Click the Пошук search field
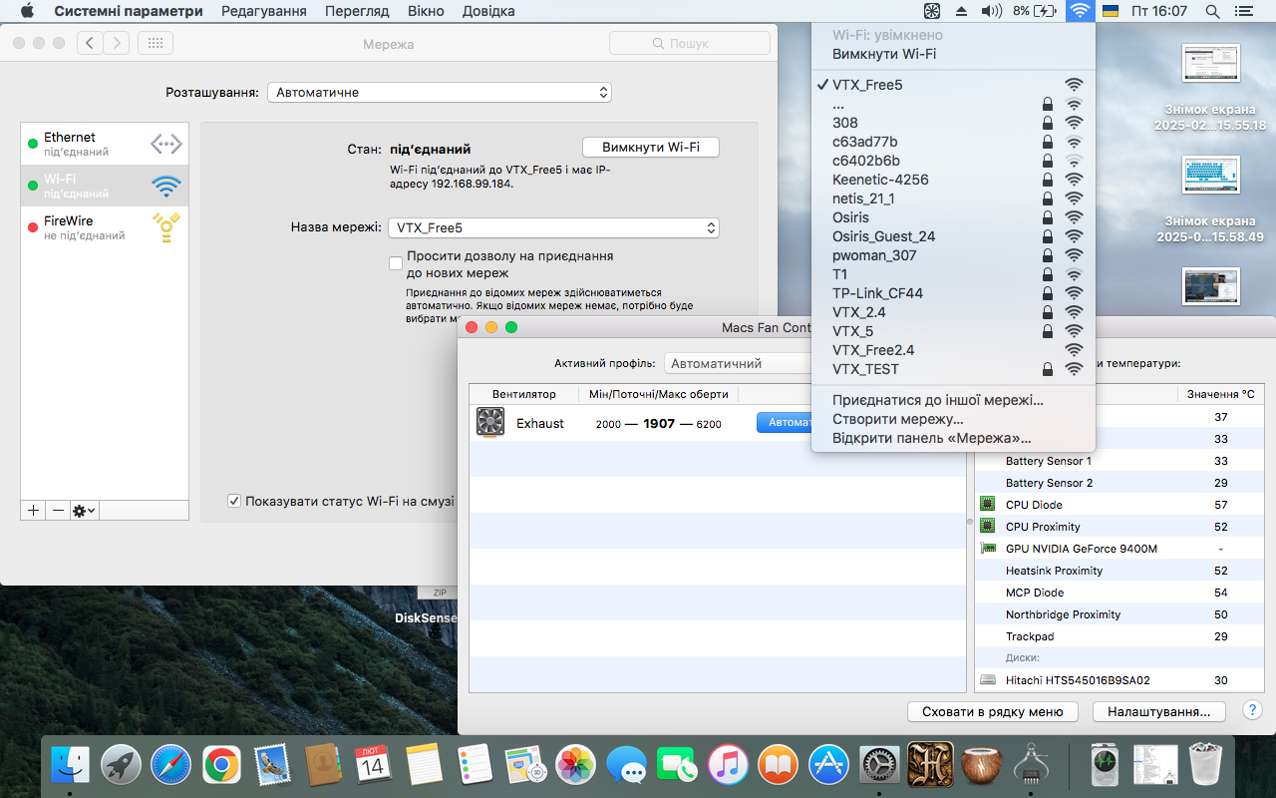 (689, 43)
